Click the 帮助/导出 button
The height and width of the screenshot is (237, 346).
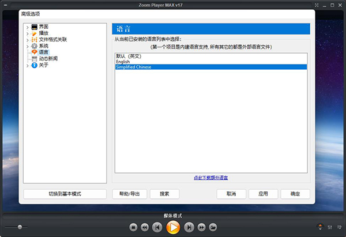pos(130,194)
